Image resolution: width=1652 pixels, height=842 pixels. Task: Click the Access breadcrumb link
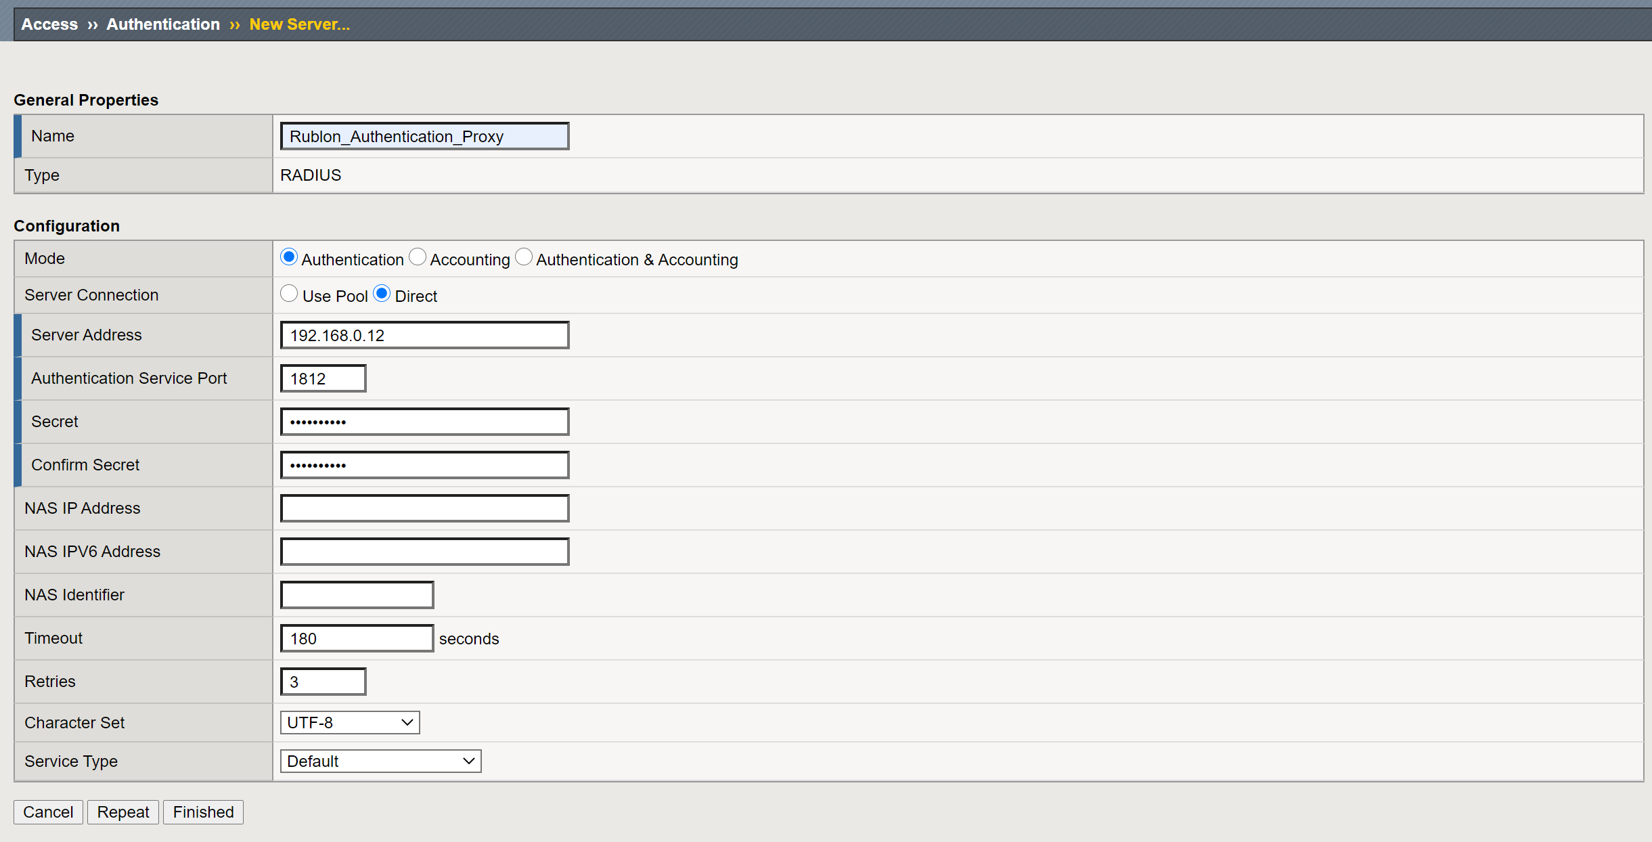pos(49,24)
